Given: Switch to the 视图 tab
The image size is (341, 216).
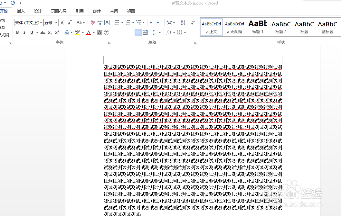Looking at the screenshot, I should tap(131, 11).
